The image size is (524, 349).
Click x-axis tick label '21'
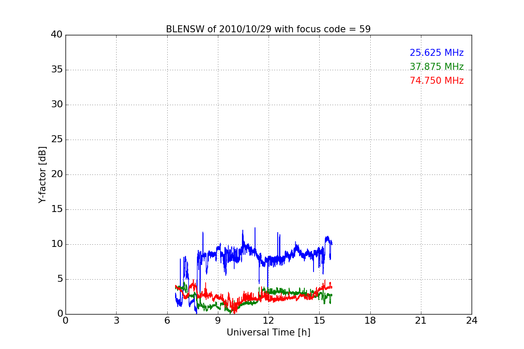coord(421,321)
